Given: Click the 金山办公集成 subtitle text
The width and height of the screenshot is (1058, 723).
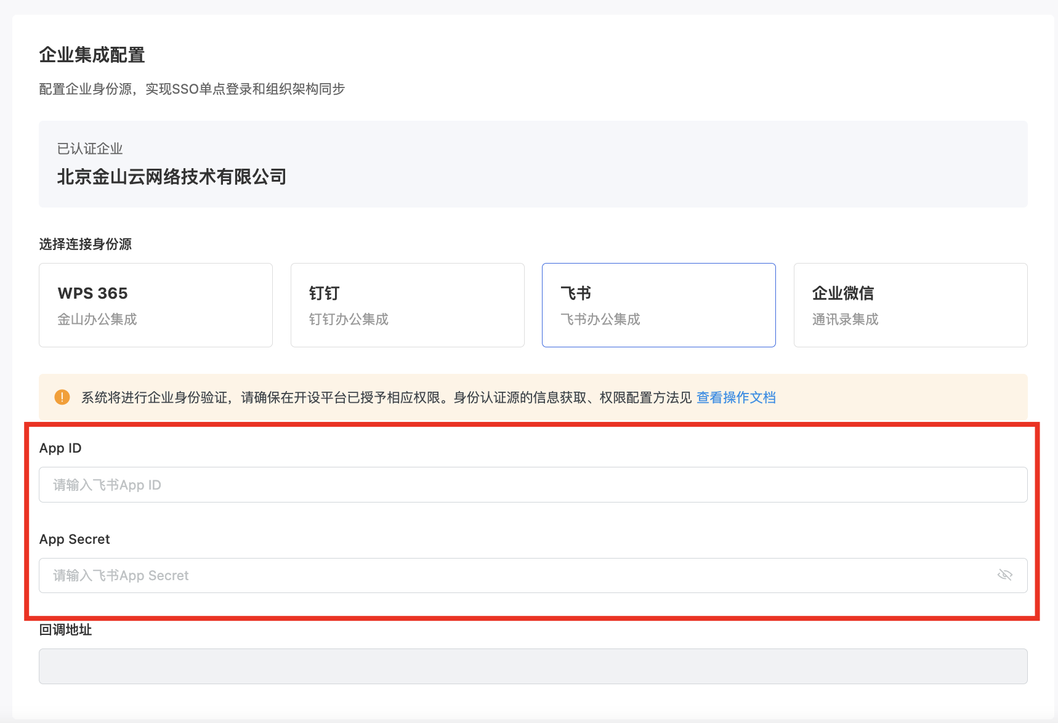Looking at the screenshot, I should 97,319.
